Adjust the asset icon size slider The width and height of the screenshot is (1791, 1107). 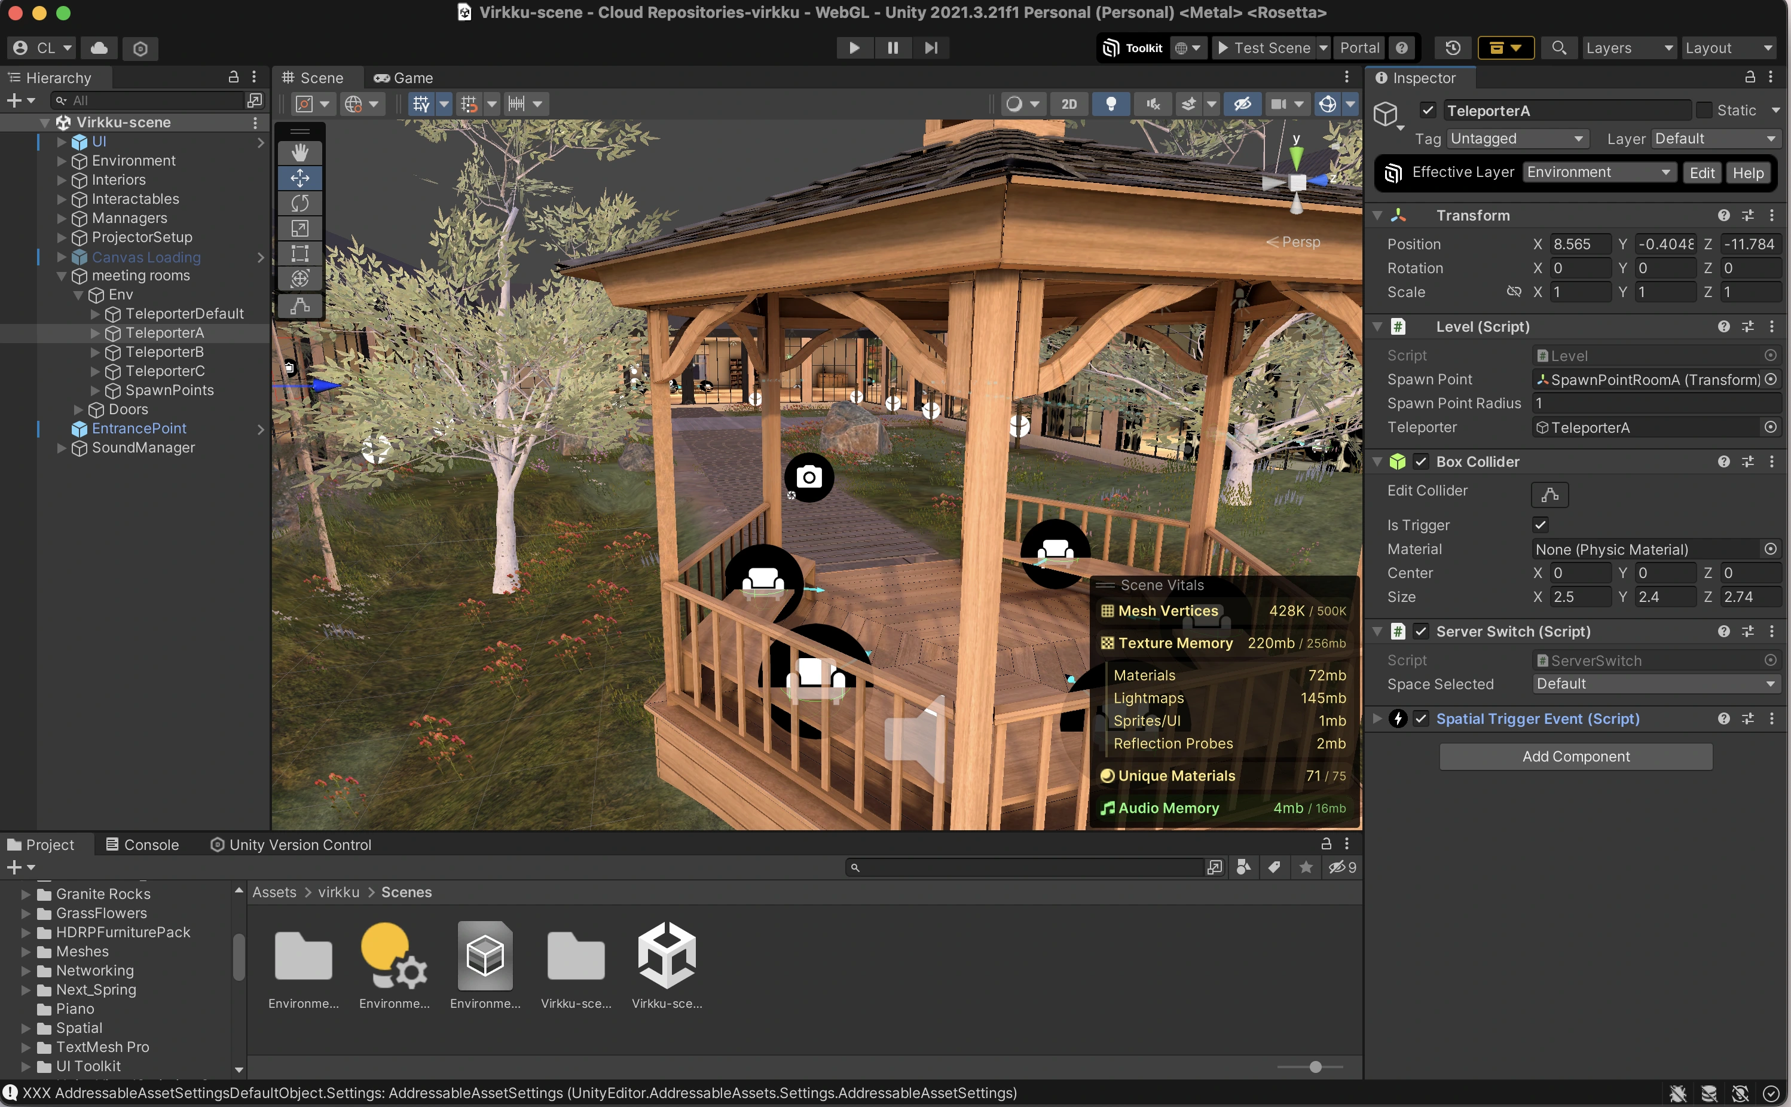point(1315,1067)
